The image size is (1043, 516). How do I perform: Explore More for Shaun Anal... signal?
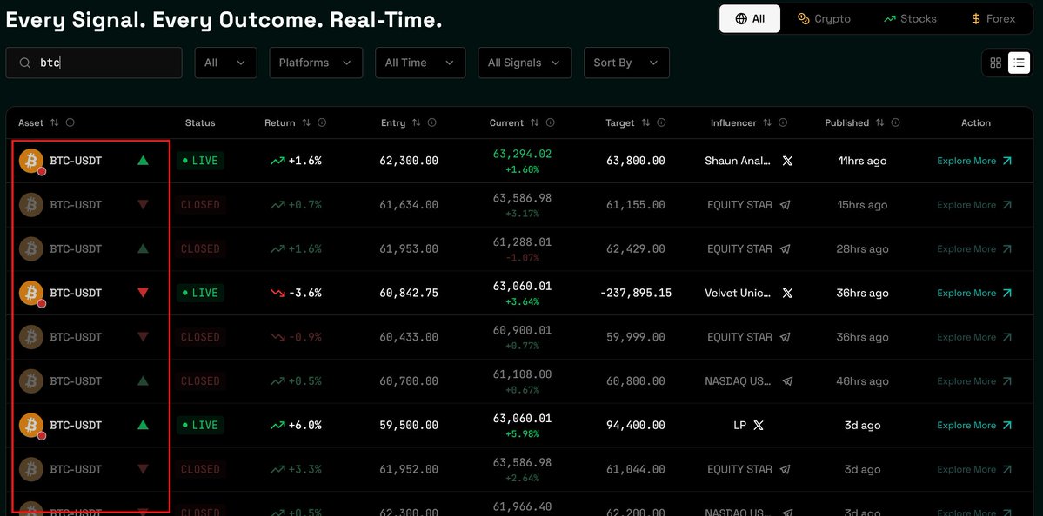[x=974, y=161]
